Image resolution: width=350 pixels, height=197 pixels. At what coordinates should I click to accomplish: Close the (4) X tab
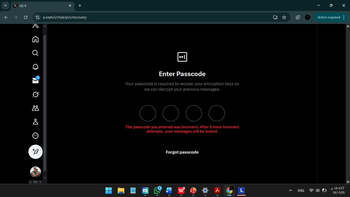[x=70, y=6]
